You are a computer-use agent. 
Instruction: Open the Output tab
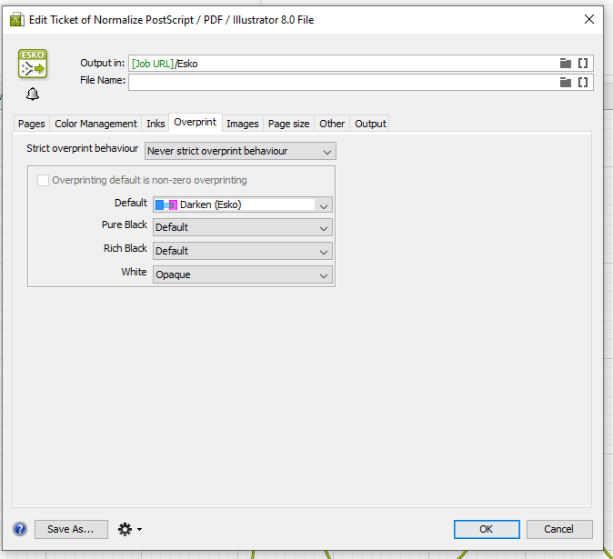370,124
